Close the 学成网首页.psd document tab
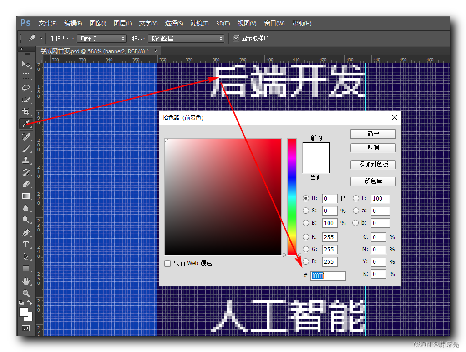Screen dimensions: 466x352 (x=156, y=51)
